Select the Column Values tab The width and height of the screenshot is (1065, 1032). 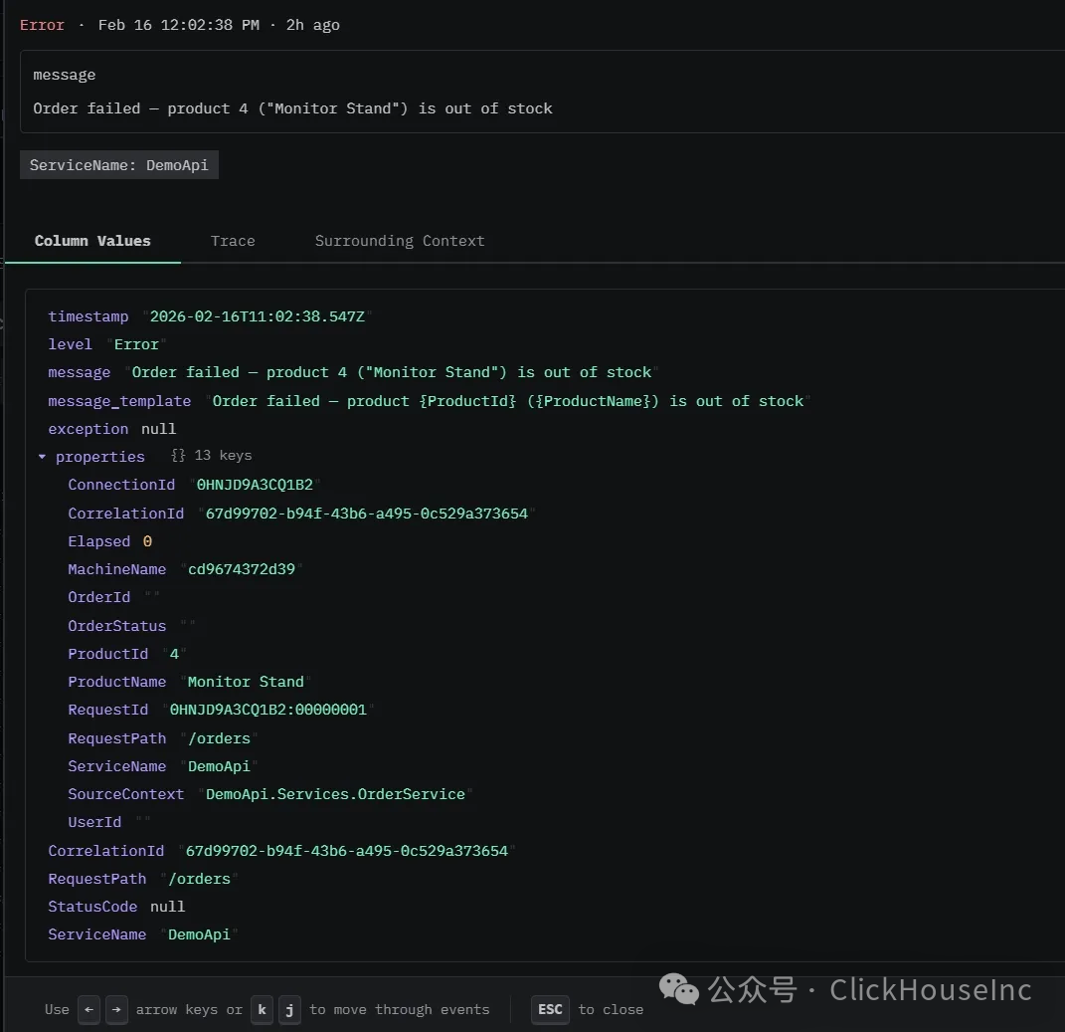[x=92, y=242]
